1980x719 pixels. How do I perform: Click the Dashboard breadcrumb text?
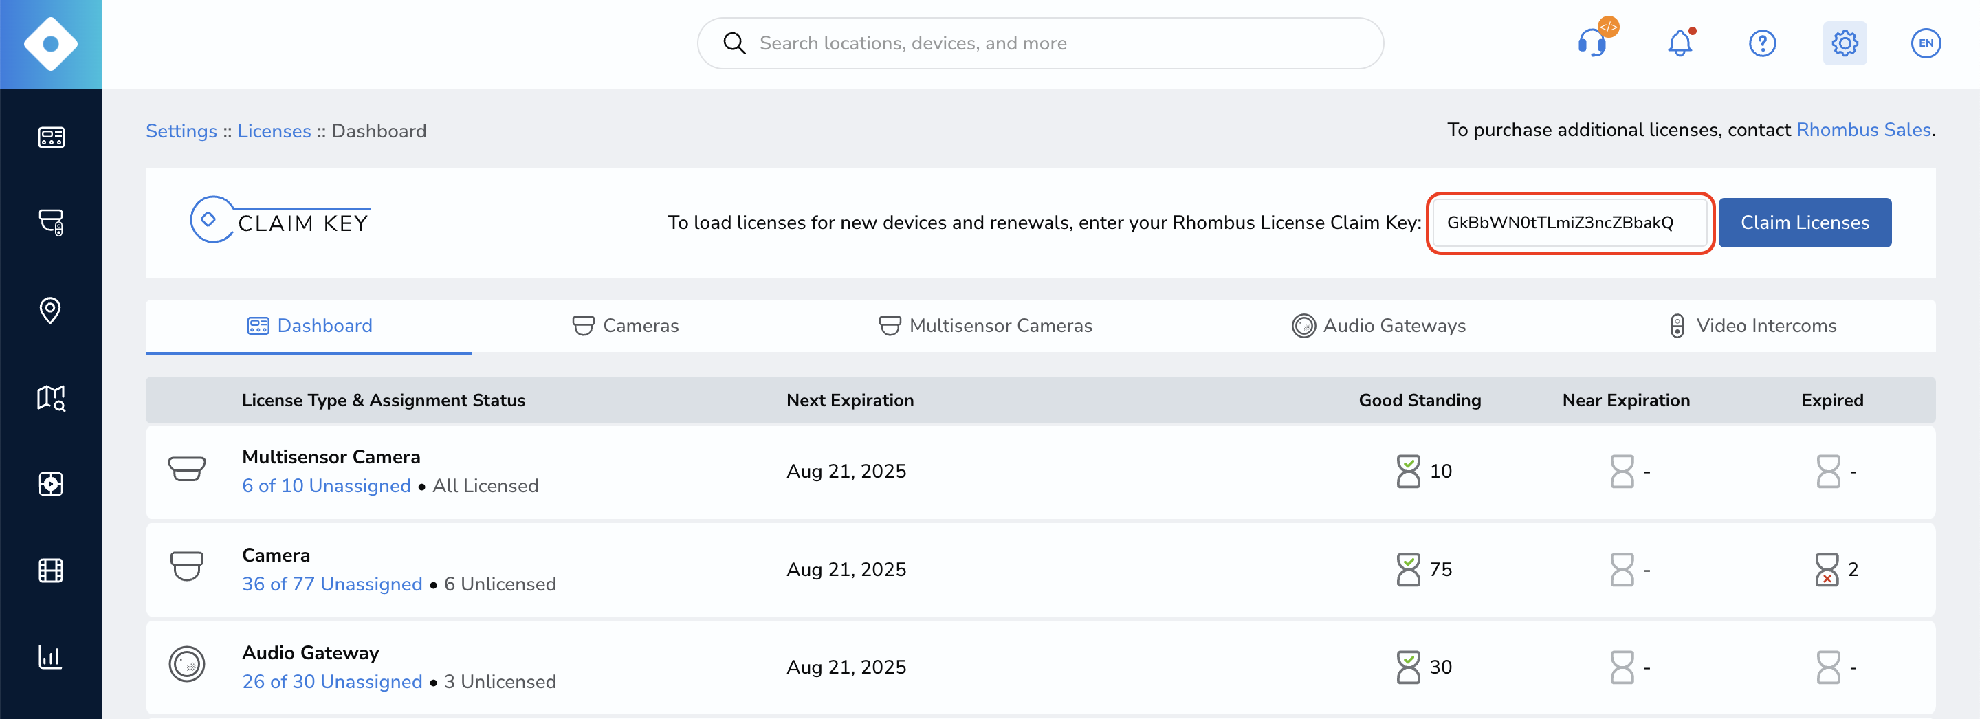pos(379,131)
